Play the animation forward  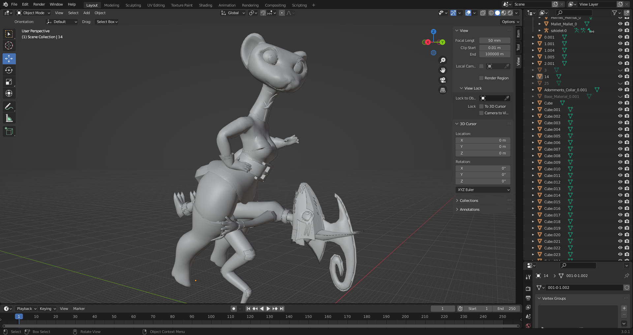pyautogui.click(x=268, y=309)
